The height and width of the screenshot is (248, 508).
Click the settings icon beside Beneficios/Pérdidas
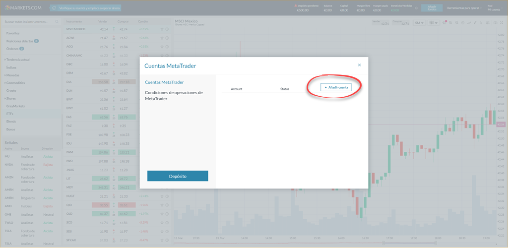tap(416, 8)
